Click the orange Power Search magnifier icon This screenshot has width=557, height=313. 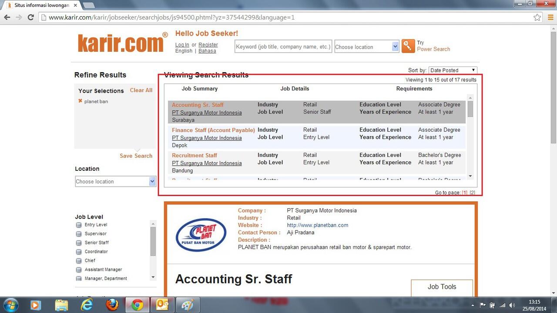click(x=408, y=46)
